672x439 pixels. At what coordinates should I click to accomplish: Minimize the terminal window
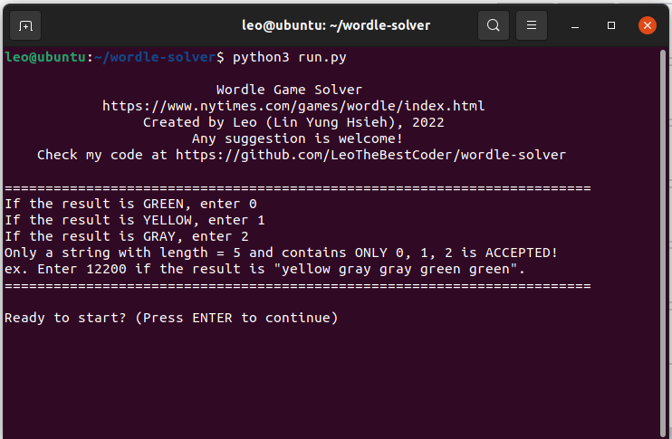coord(575,26)
